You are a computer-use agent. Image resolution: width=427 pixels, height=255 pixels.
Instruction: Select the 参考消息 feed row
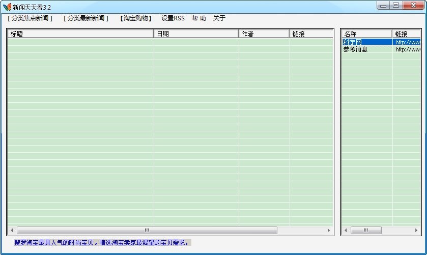(381, 49)
